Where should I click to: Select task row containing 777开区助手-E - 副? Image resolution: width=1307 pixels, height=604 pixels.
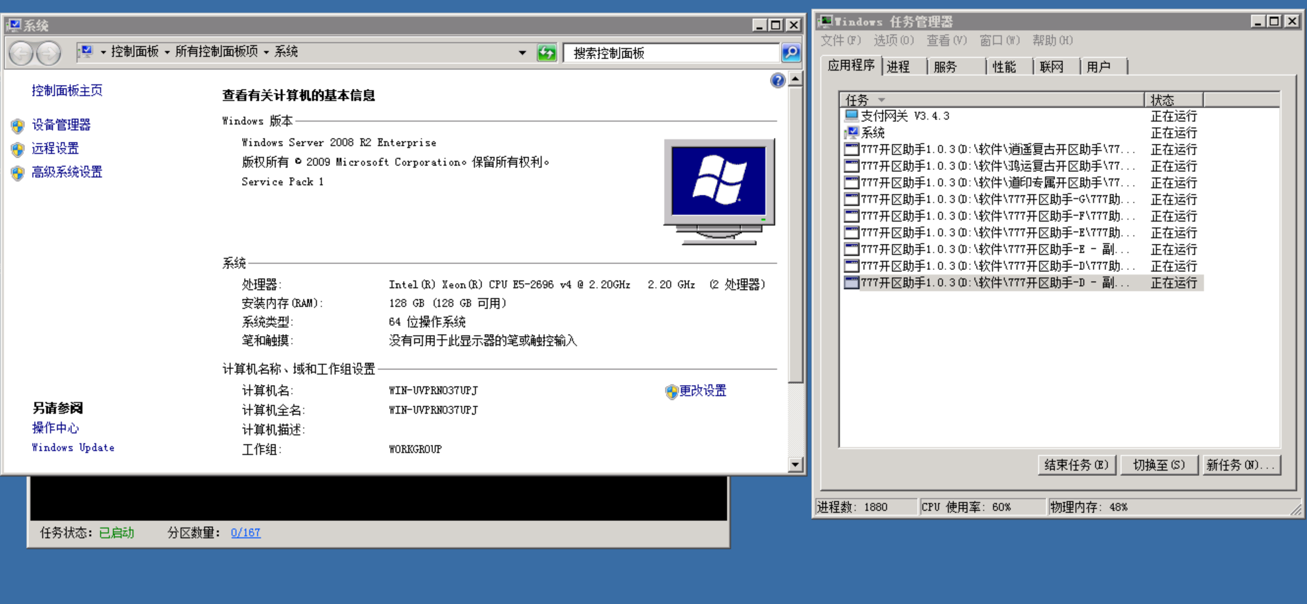tap(1022, 249)
